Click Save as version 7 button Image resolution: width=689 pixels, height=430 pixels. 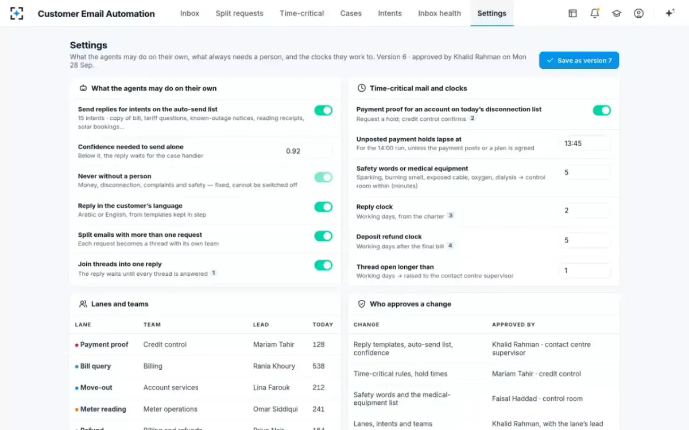pos(579,60)
